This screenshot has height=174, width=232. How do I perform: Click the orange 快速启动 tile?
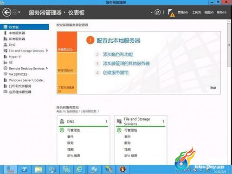(x=67, y=42)
